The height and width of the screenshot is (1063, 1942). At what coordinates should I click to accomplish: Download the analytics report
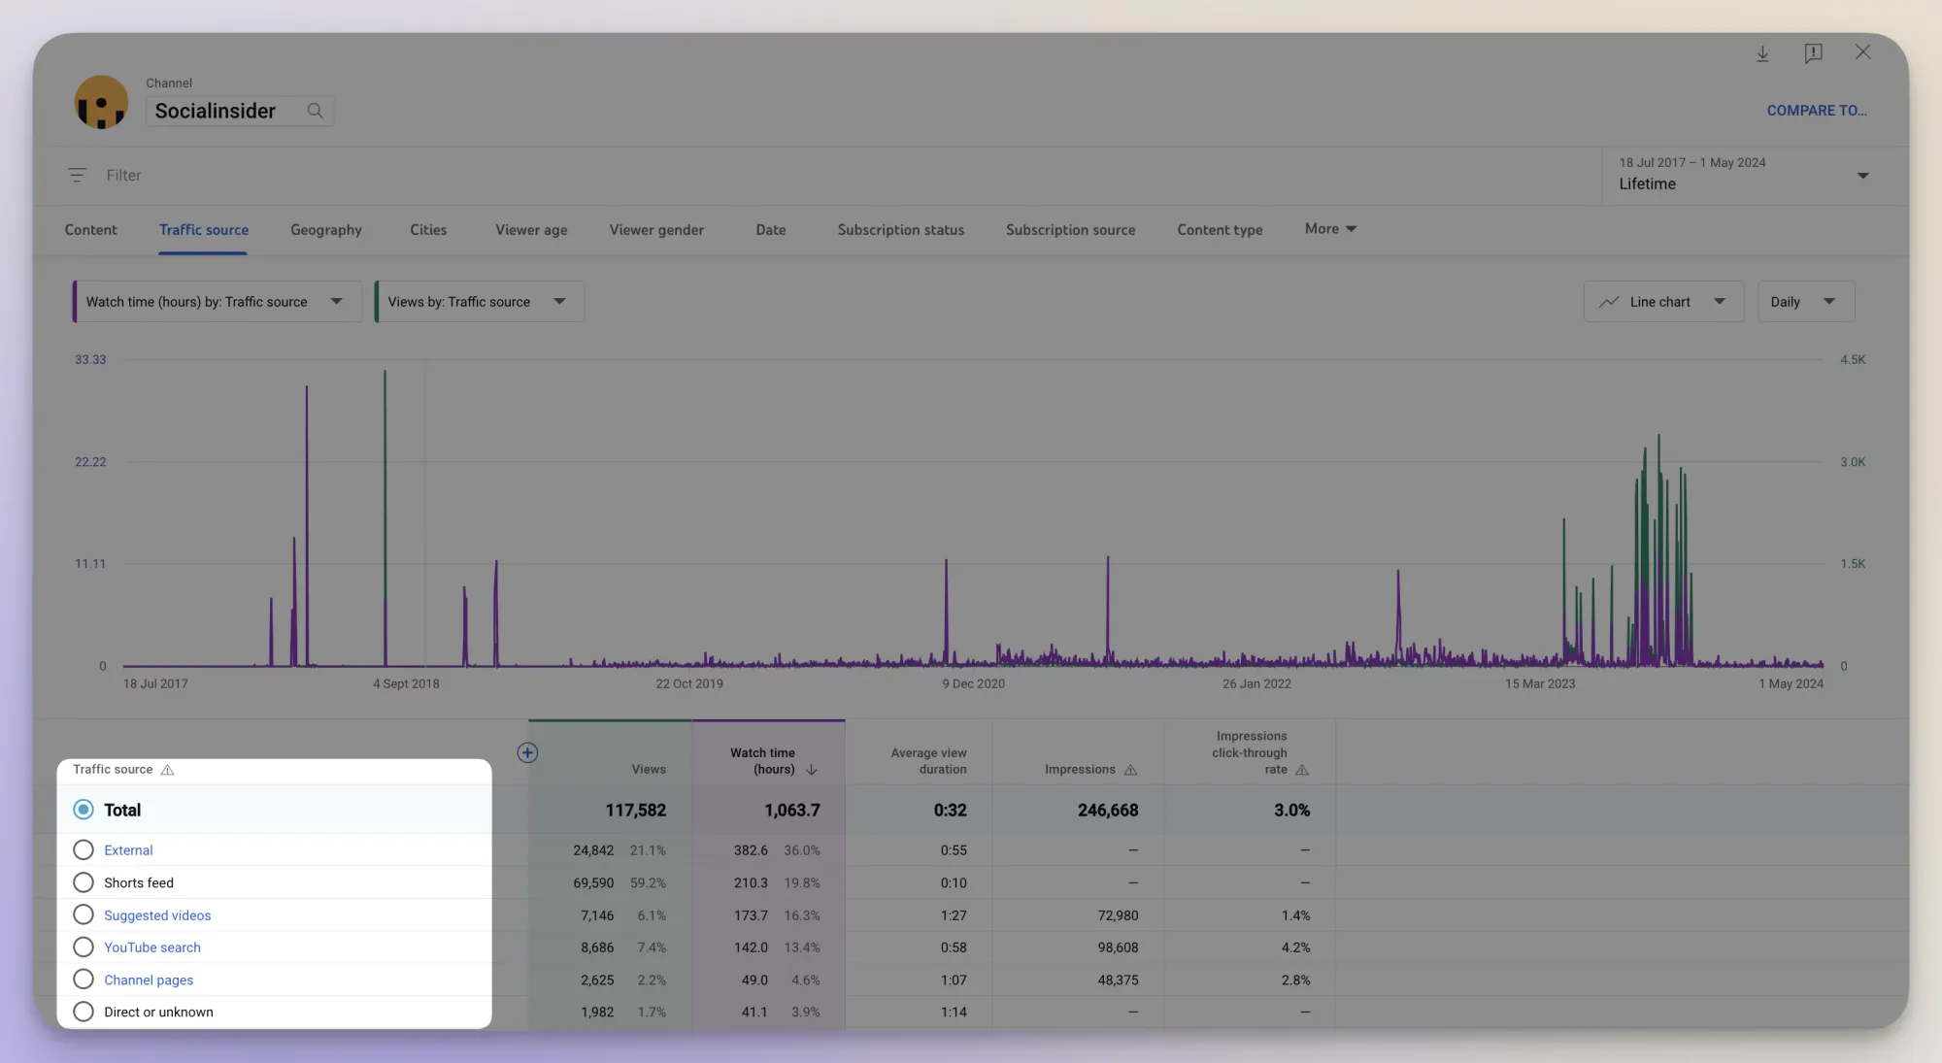(x=1762, y=53)
